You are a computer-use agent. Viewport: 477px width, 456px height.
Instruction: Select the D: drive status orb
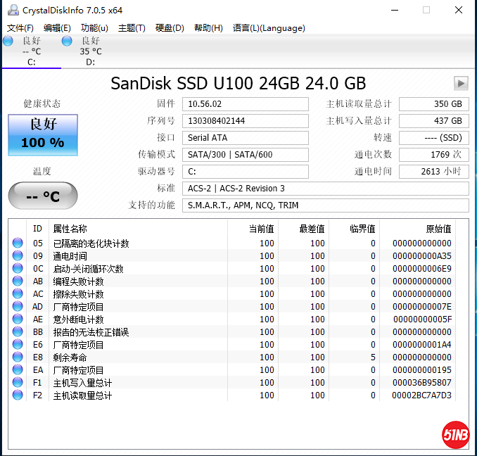click(x=67, y=41)
